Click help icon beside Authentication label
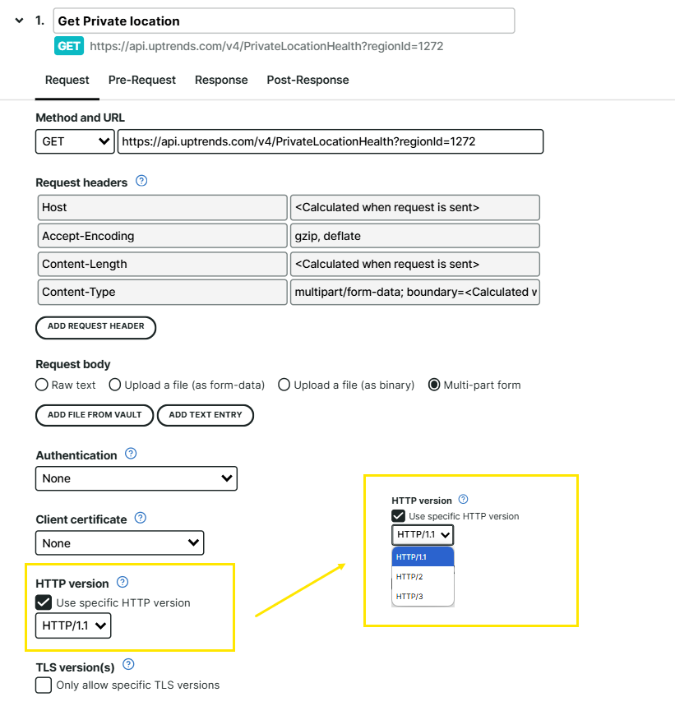675x706 pixels. tap(131, 454)
